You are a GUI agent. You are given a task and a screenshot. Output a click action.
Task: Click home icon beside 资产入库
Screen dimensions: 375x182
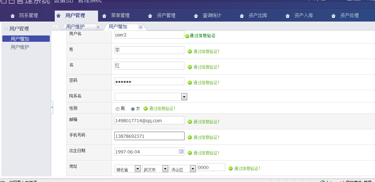pos(288,16)
